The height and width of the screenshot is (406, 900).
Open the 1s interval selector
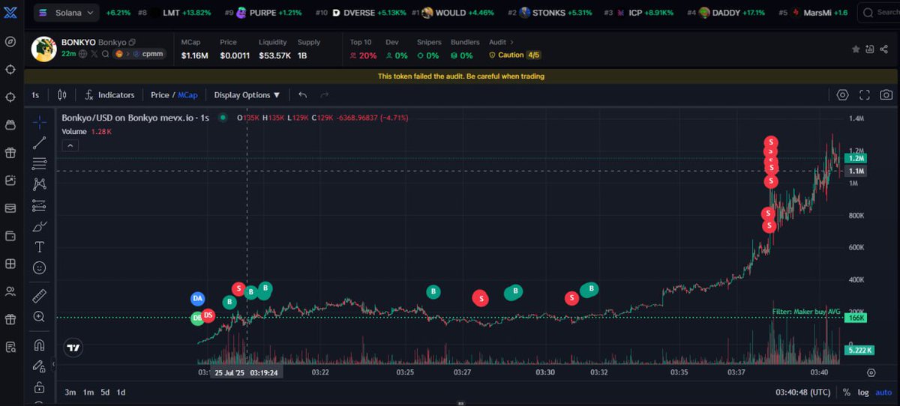(x=35, y=95)
